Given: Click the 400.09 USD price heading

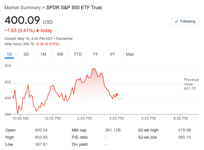Looking at the screenshot, I should click(28, 20).
